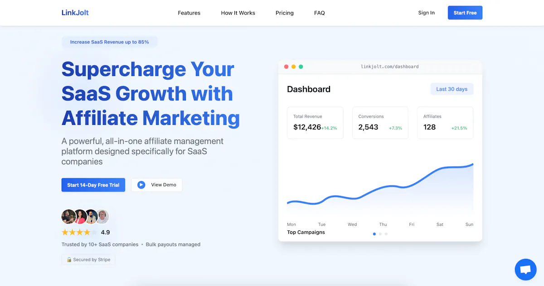Click the Conversions stat card
This screenshot has width=544, height=286.
coord(380,123)
